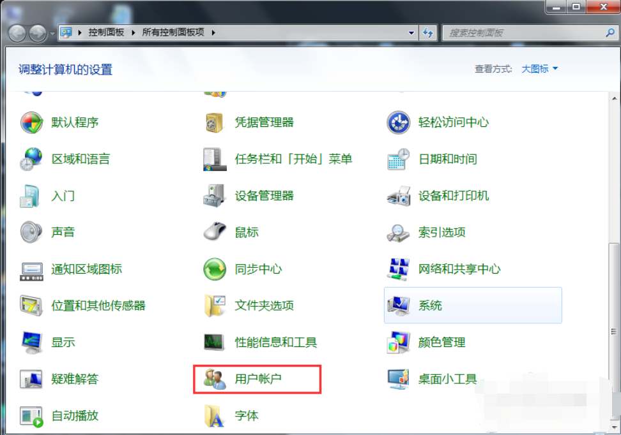Viewport: 621px width, 435px height.
Task: Expand the address bar history dropdown
Action: click(x=412, y=33)
